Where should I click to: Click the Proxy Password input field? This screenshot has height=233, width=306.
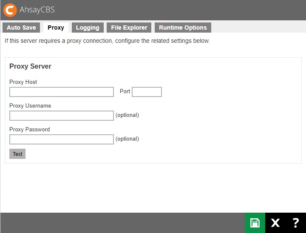coord(62,139)
